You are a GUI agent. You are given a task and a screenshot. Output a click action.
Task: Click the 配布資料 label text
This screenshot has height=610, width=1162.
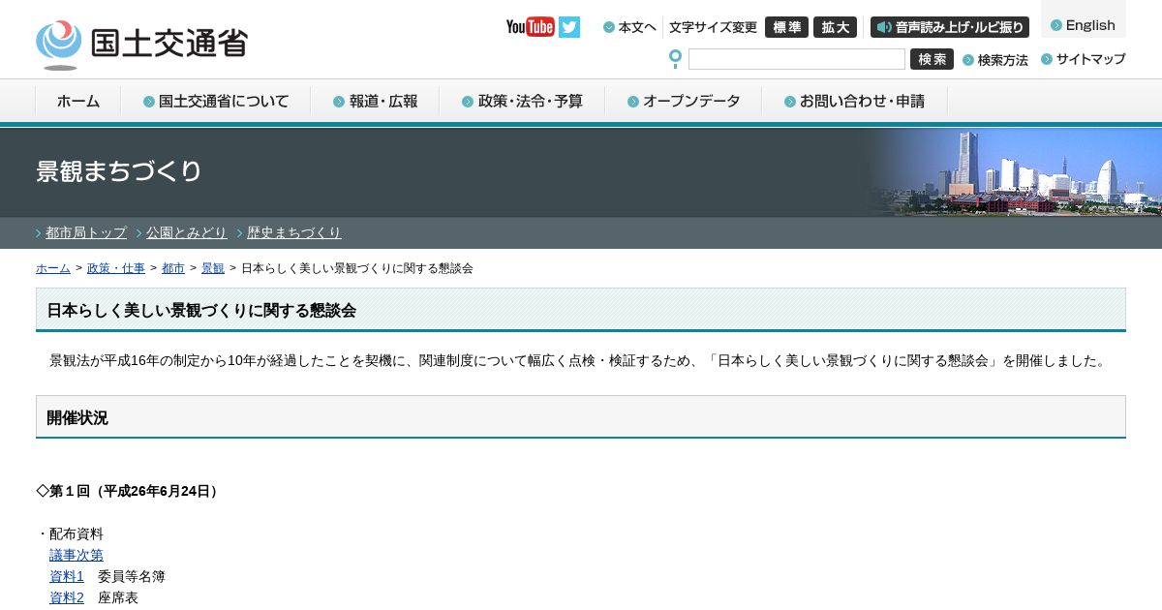(x=76, y=534)
